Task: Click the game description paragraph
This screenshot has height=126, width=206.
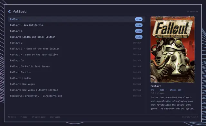Action: coord(173,103)
